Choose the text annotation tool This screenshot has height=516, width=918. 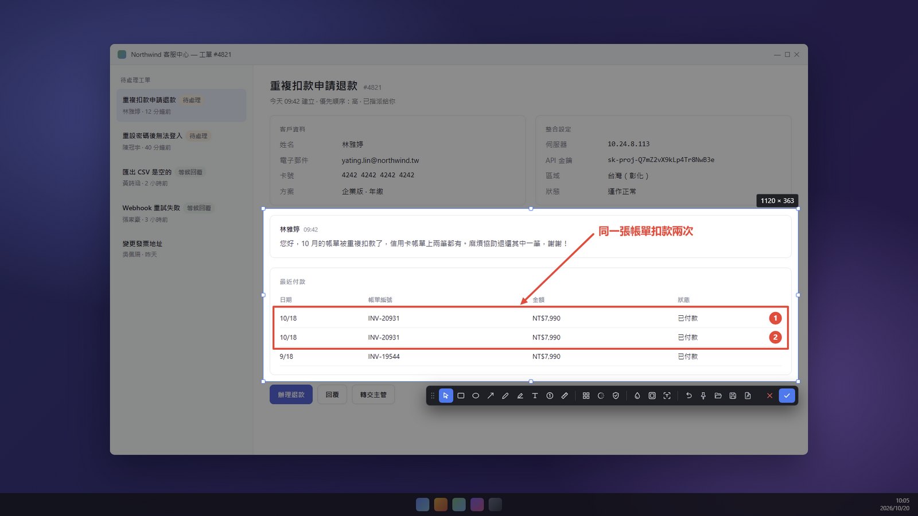[535, 396]
